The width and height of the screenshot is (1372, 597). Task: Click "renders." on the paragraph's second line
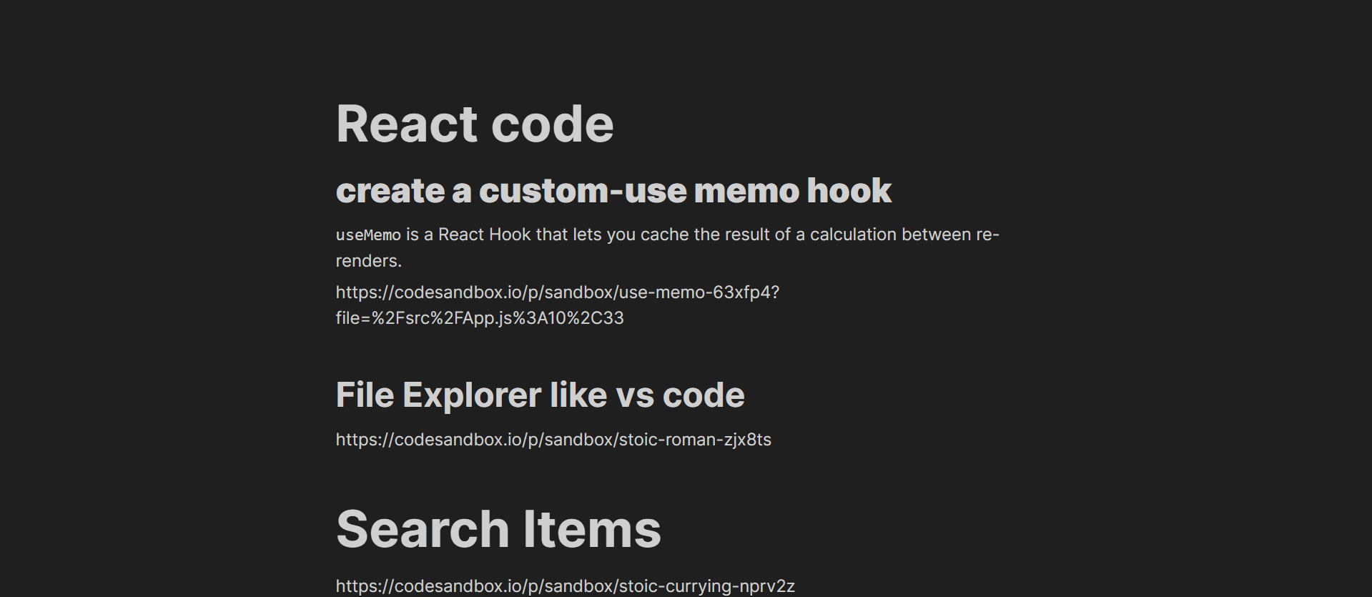tap(369, 261)
